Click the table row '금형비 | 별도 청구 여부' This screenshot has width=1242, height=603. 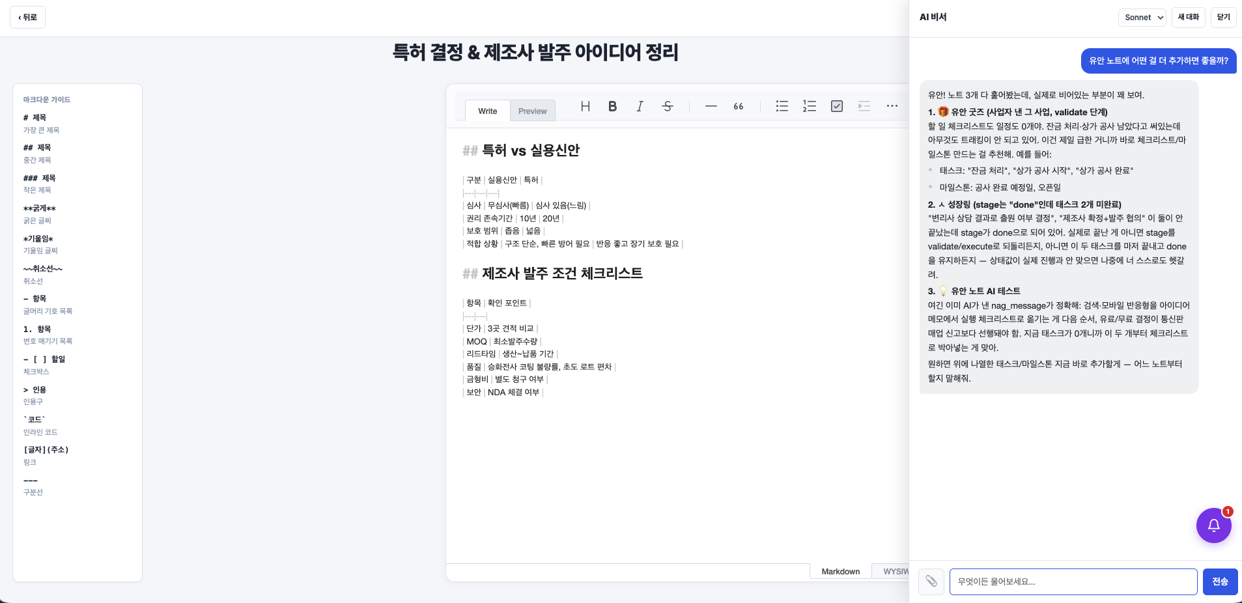pyautogui.click(x=505, y=380)
